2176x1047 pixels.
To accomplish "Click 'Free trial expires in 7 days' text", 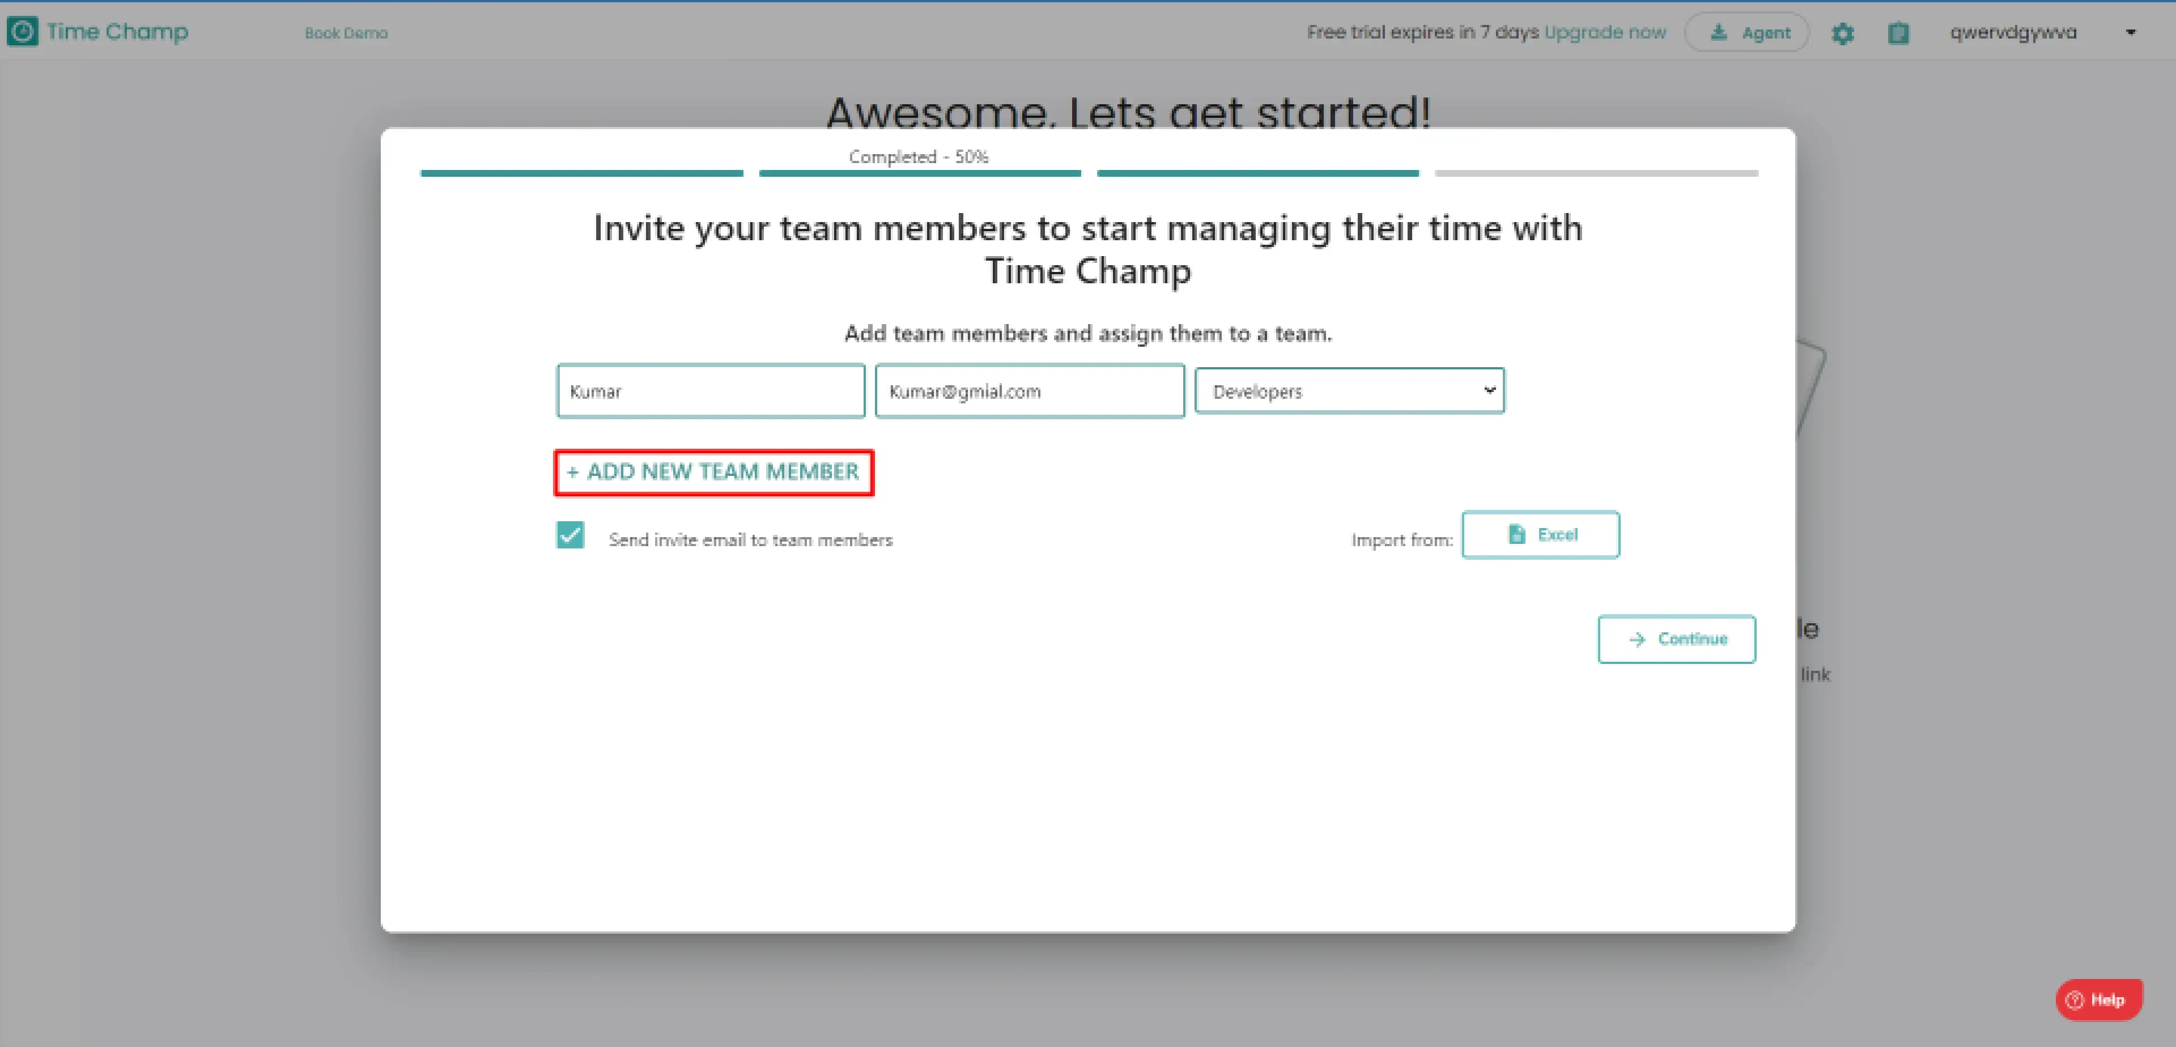I will tap(1422, 32).
